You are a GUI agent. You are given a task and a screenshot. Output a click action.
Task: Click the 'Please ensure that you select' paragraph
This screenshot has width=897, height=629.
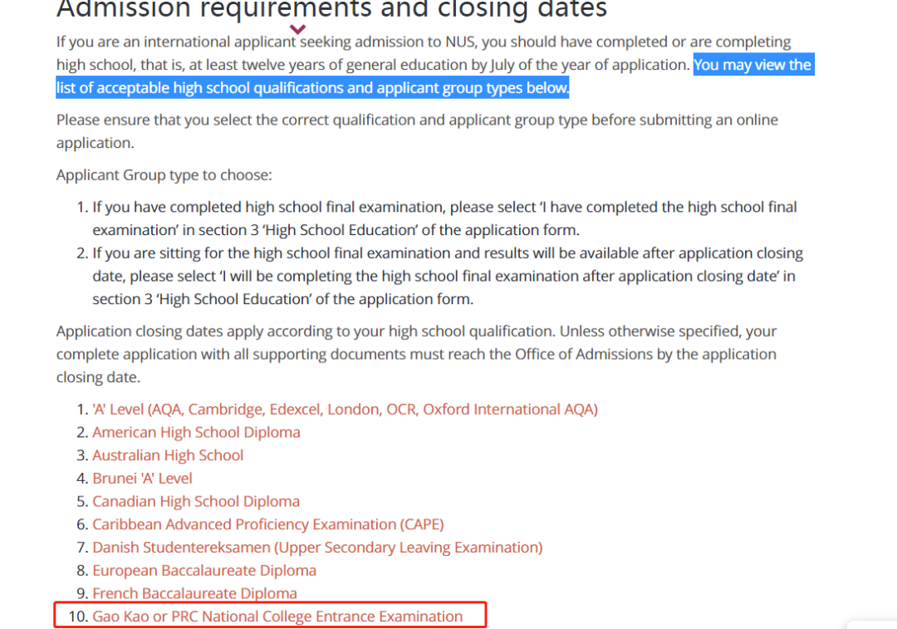[x=417, y=131]
